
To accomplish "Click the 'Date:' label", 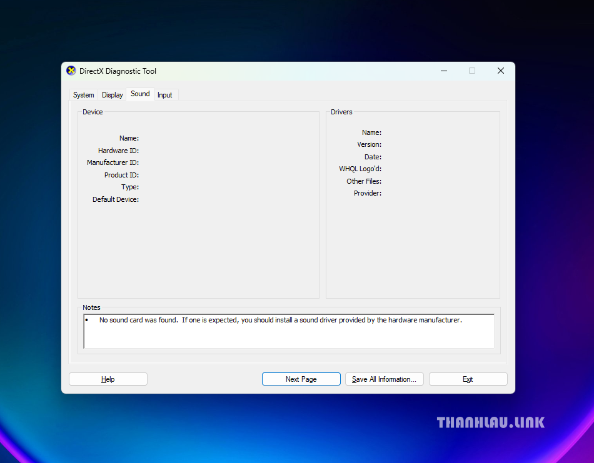I will [x=373, y=157].
